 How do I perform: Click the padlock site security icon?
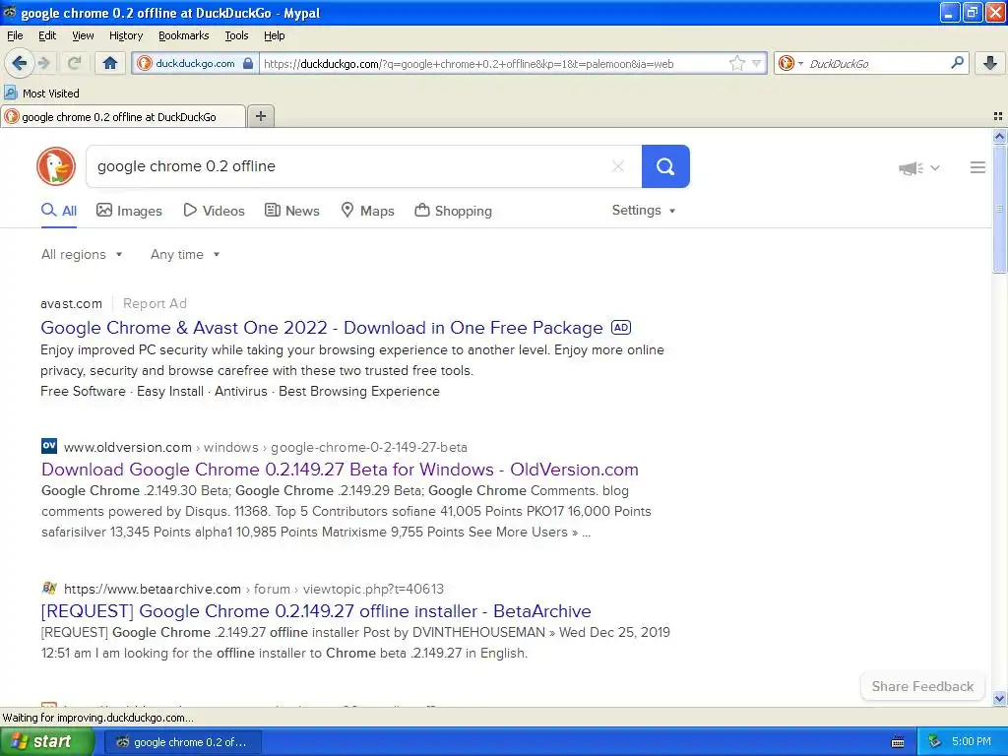coord(248,63)
